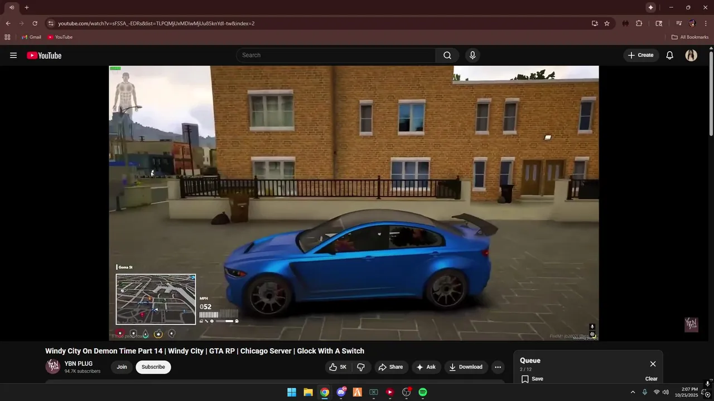The width and height of the screenshot is (714, 401).
Task: Open the volume control in the tray
Action: tap(665, 392)
